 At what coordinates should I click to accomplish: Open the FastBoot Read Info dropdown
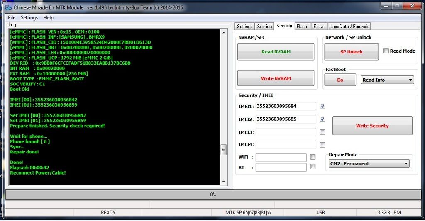[x=388, y=80]
